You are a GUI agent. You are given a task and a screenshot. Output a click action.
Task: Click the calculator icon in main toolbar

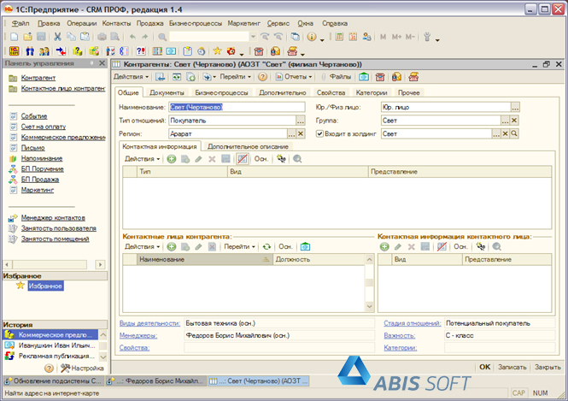339,37
